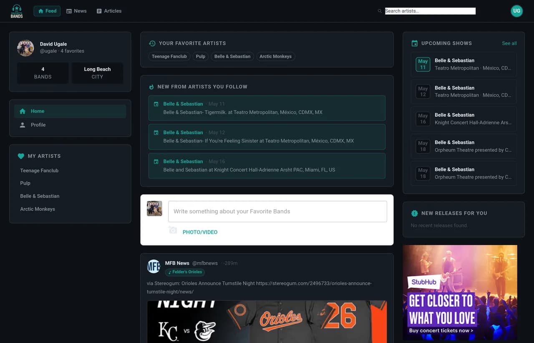Viewport: 534px width, 343px height.
Task: Click the calendar icon of May 11 feed event
Action: pos(156,104)
